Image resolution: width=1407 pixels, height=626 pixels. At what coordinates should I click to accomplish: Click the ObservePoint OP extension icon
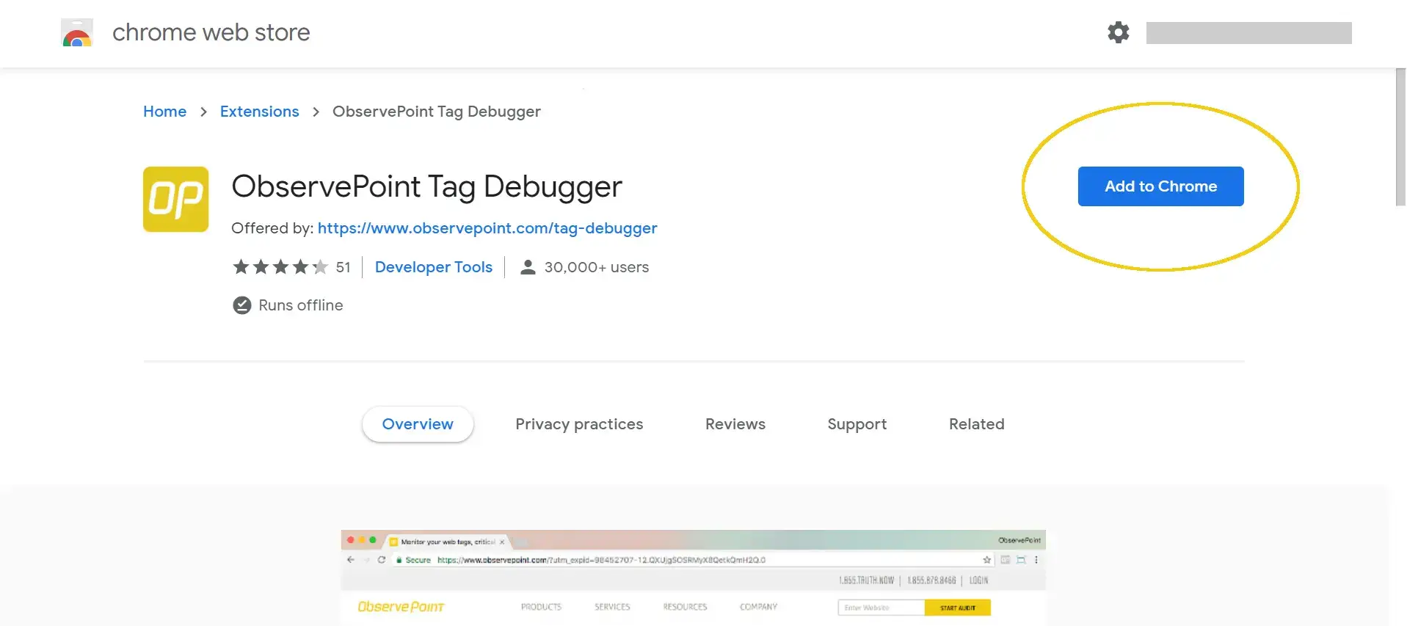pyautogui.click(x=175, y=199)
